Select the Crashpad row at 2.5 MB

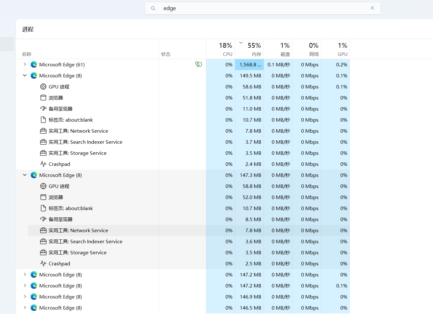tap(183, 263)
